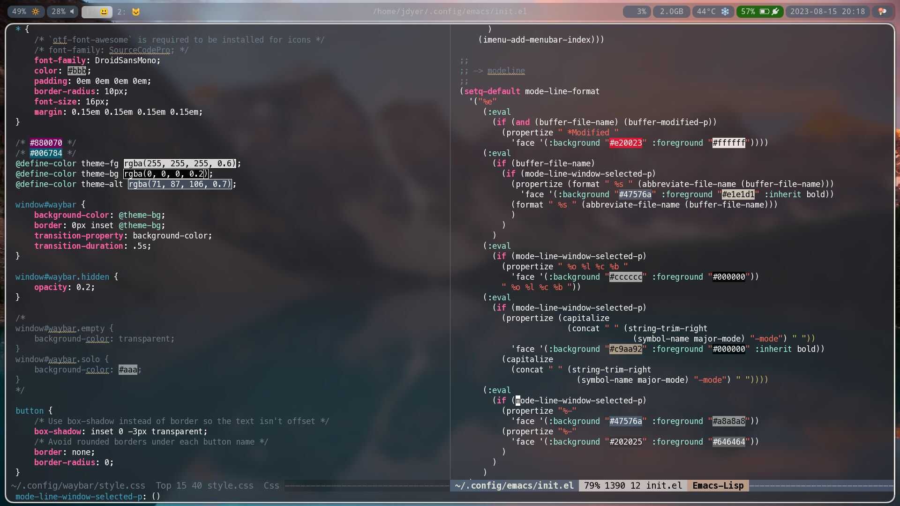Open the notification tray icon

tap(882, 11)
